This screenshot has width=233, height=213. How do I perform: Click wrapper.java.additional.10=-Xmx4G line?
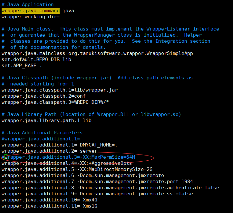click(x=49, y=200)
